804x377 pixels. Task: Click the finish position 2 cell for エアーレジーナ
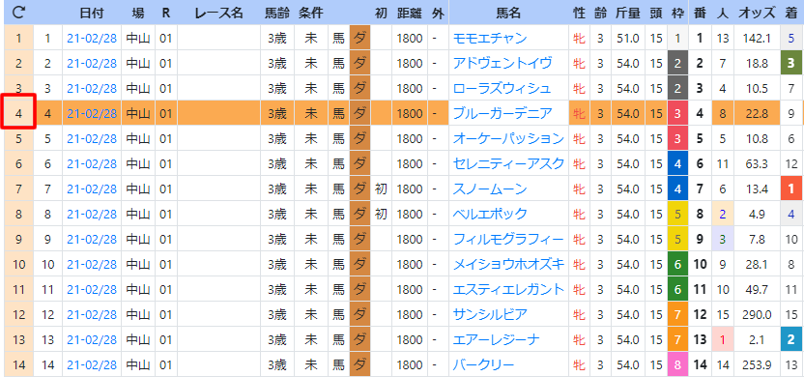[x=791, y=339]
